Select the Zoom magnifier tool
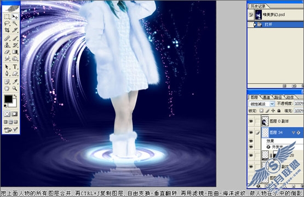This screenshot has height=197, width=304. [x=15, y=89]
